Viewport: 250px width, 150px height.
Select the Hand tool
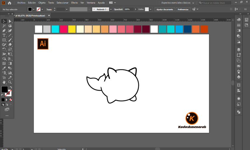pyautogui.click(x=4, y=82)
